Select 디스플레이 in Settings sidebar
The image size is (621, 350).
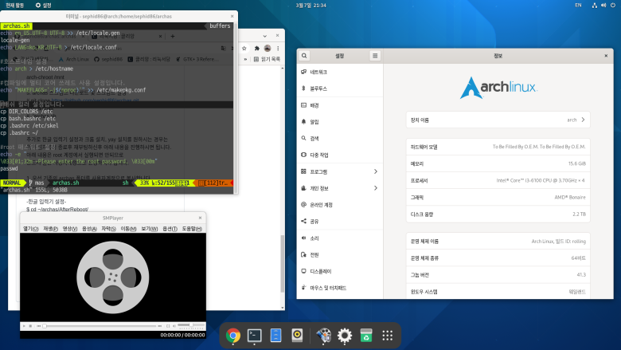tap(340, 272)
